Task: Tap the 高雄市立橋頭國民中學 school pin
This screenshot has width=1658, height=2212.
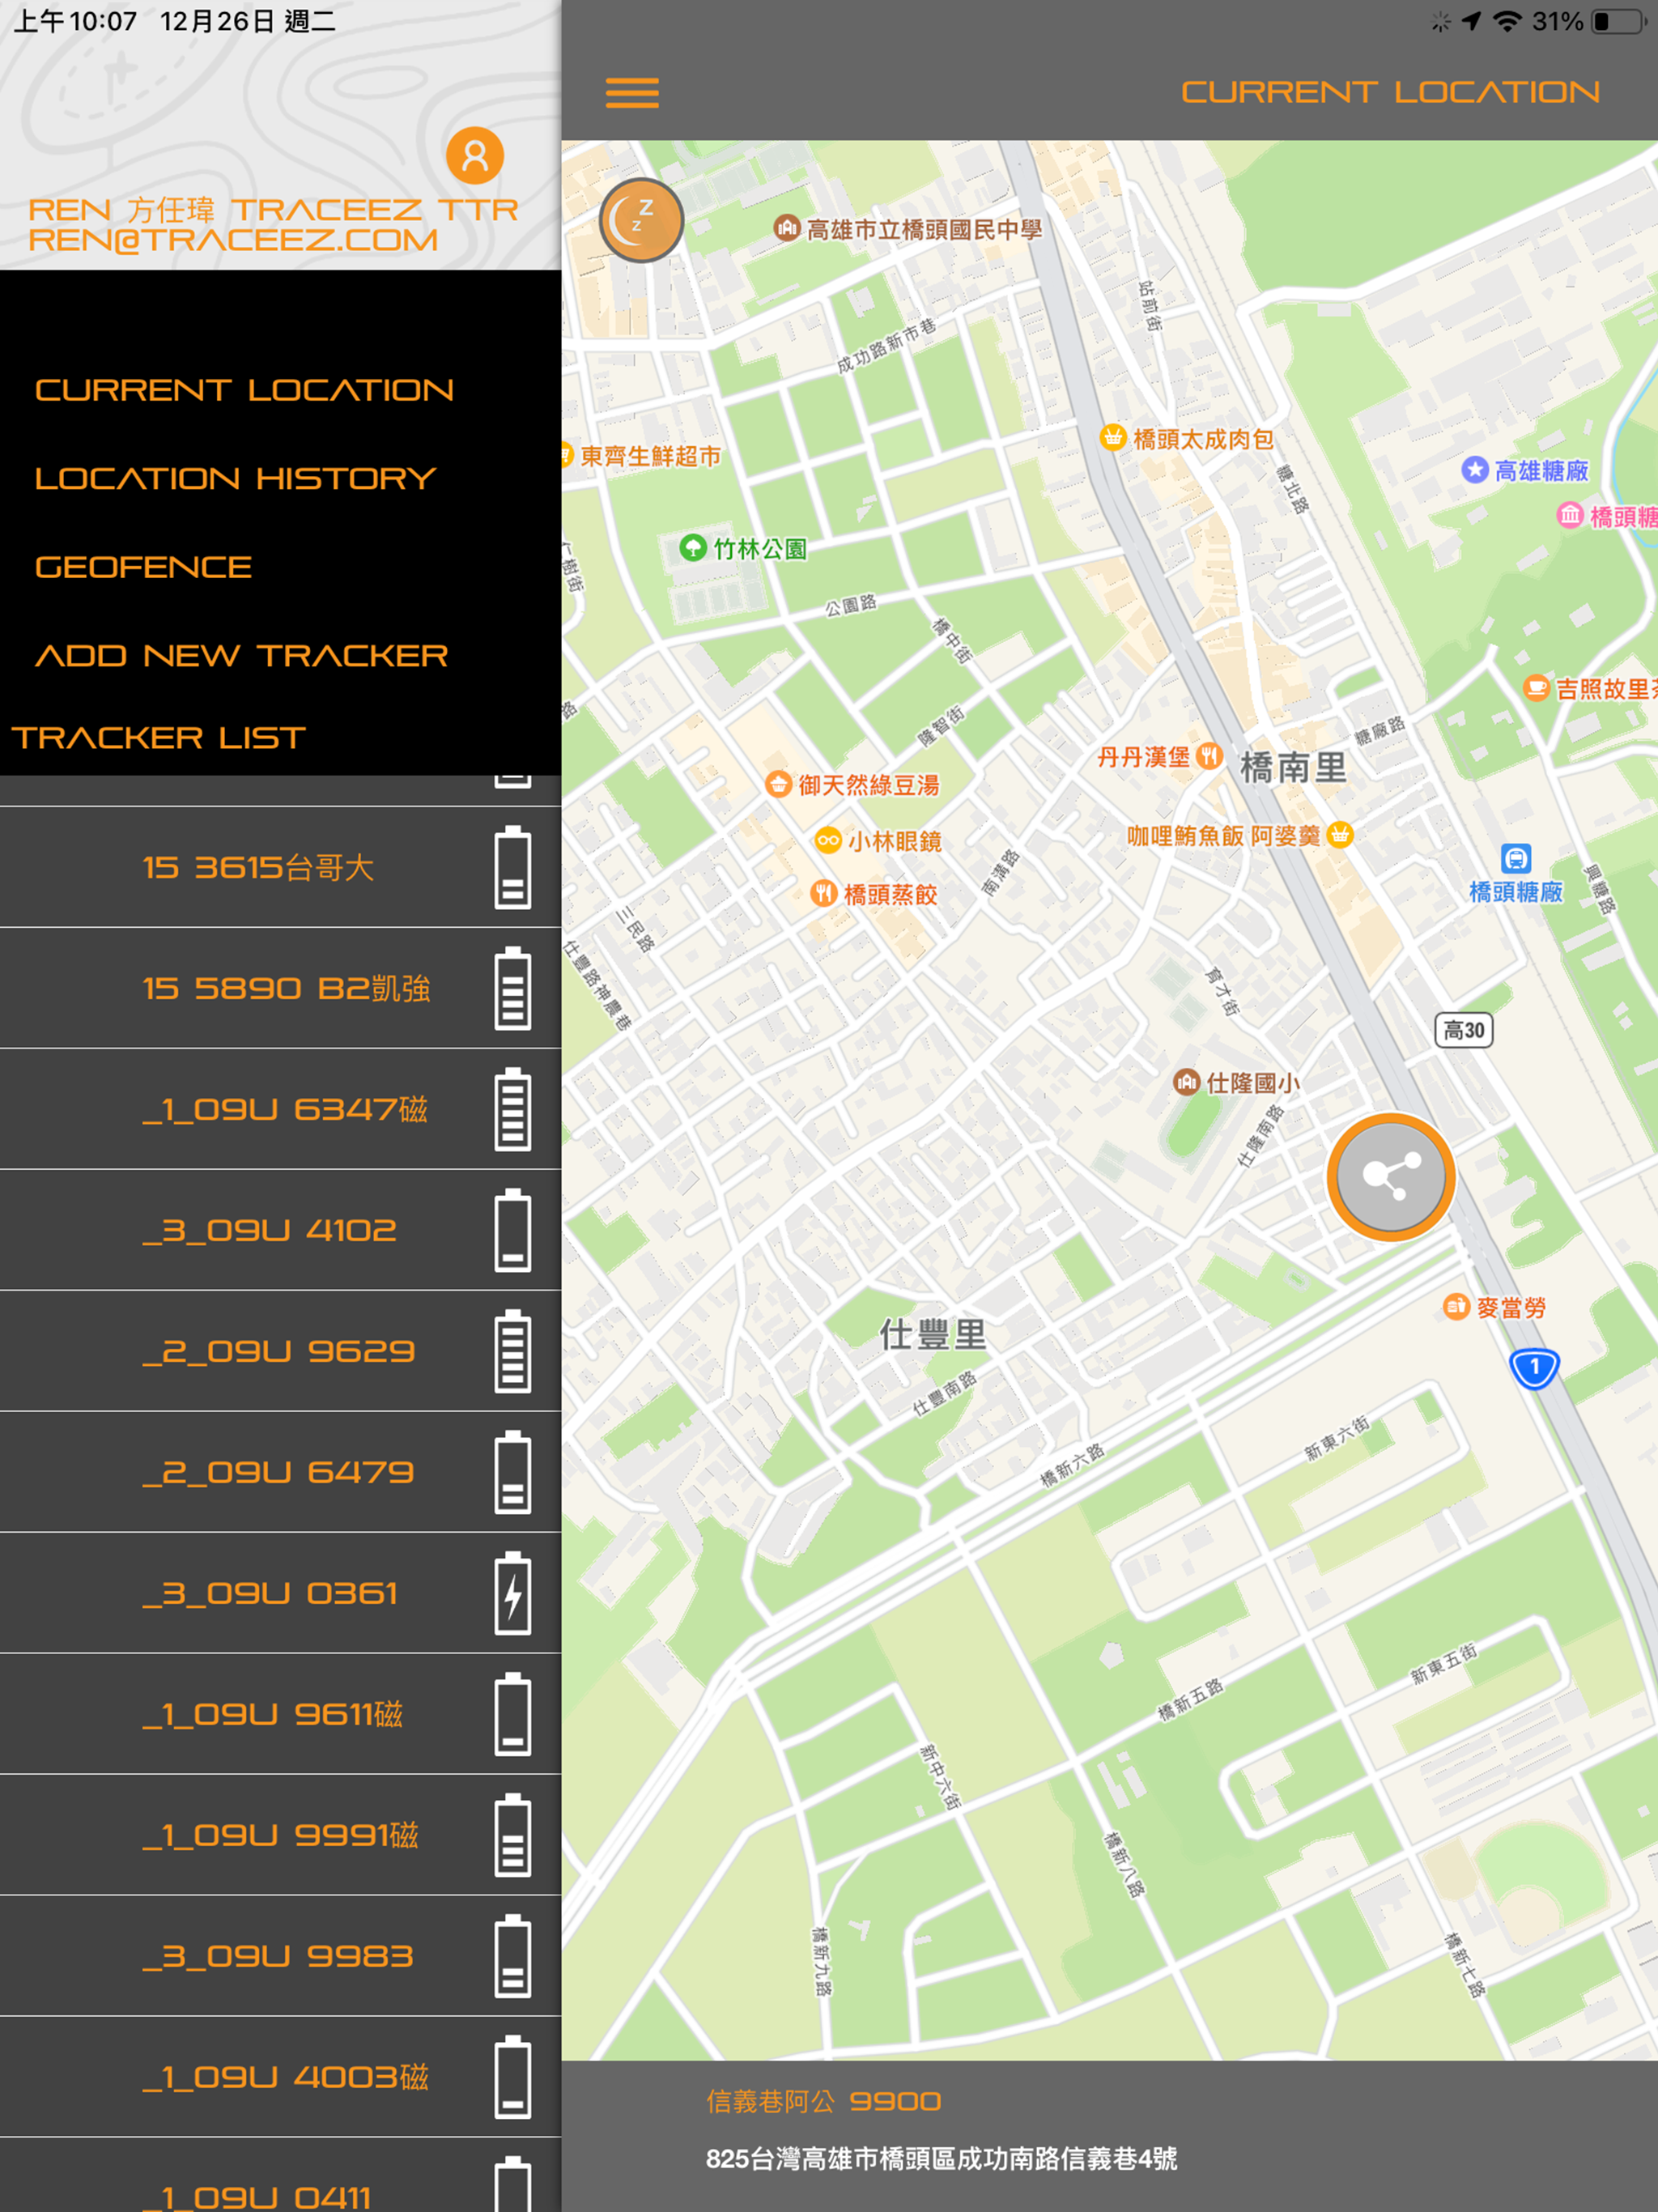Action: (787, 228)
